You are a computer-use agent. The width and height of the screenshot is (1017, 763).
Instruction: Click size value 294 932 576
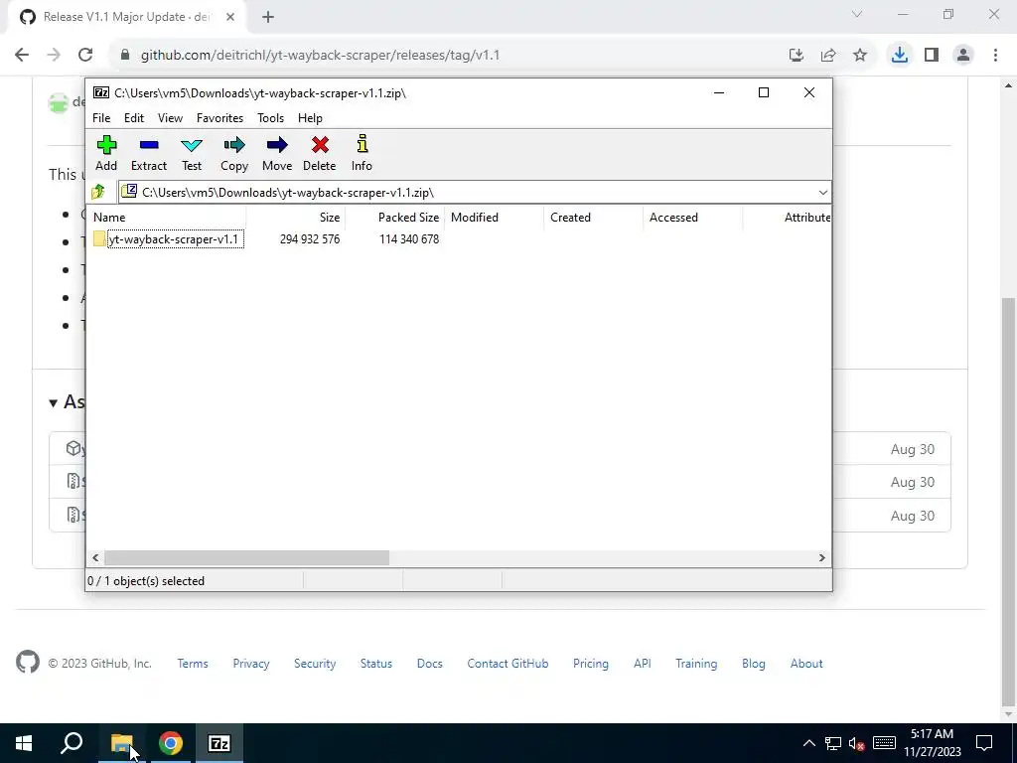tap(310, 238)
